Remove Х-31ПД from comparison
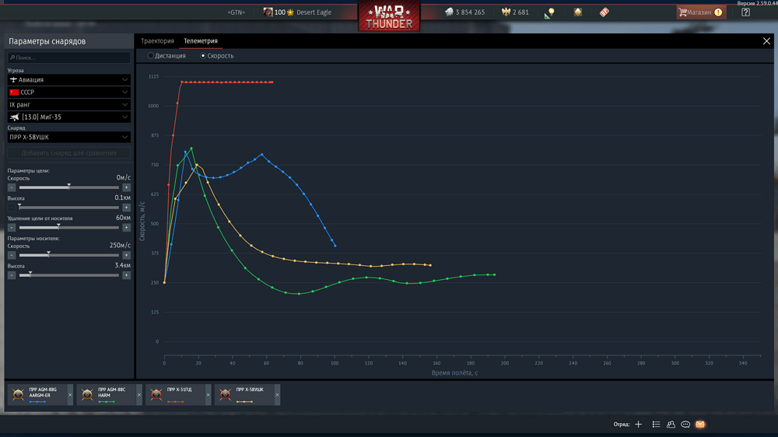778x437 pixels. 208,395
